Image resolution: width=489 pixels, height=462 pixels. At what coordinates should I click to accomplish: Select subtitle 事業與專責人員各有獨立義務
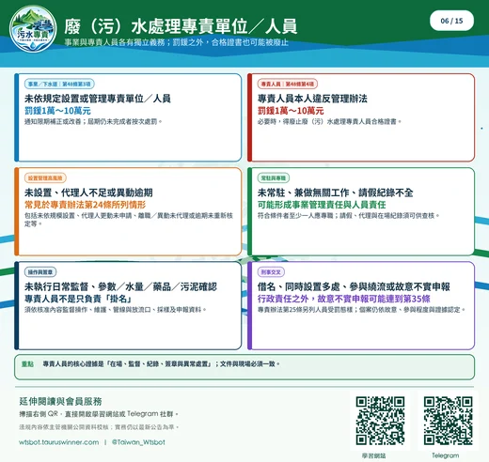tap(115, 42)
